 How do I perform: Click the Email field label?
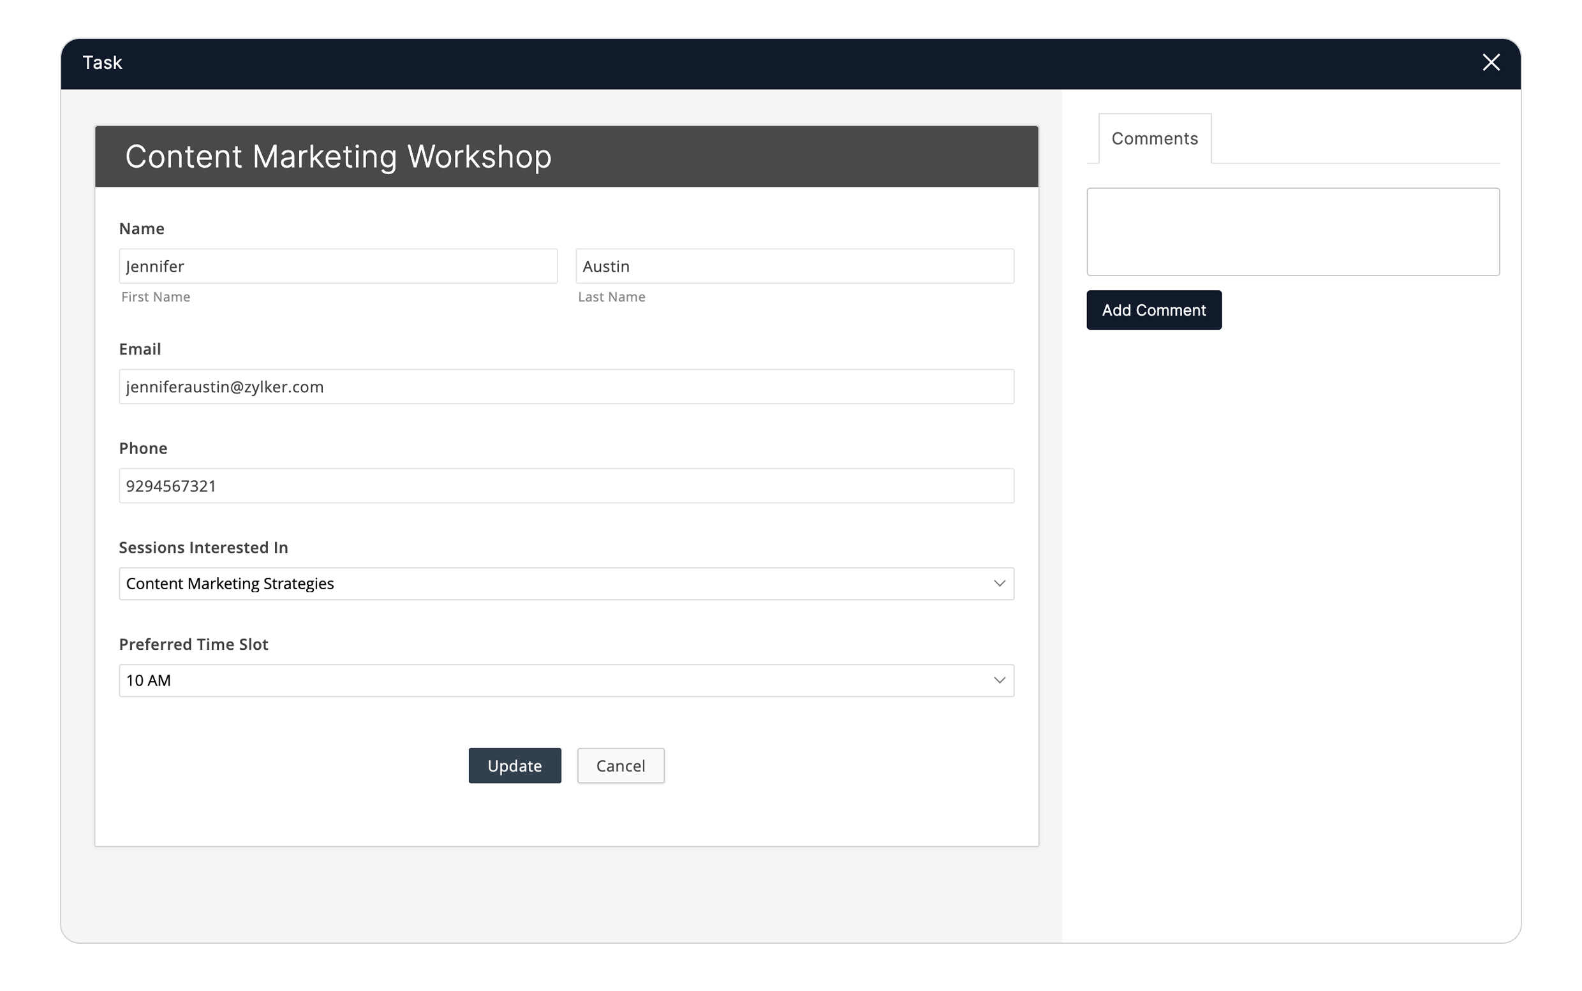point(140,349)
